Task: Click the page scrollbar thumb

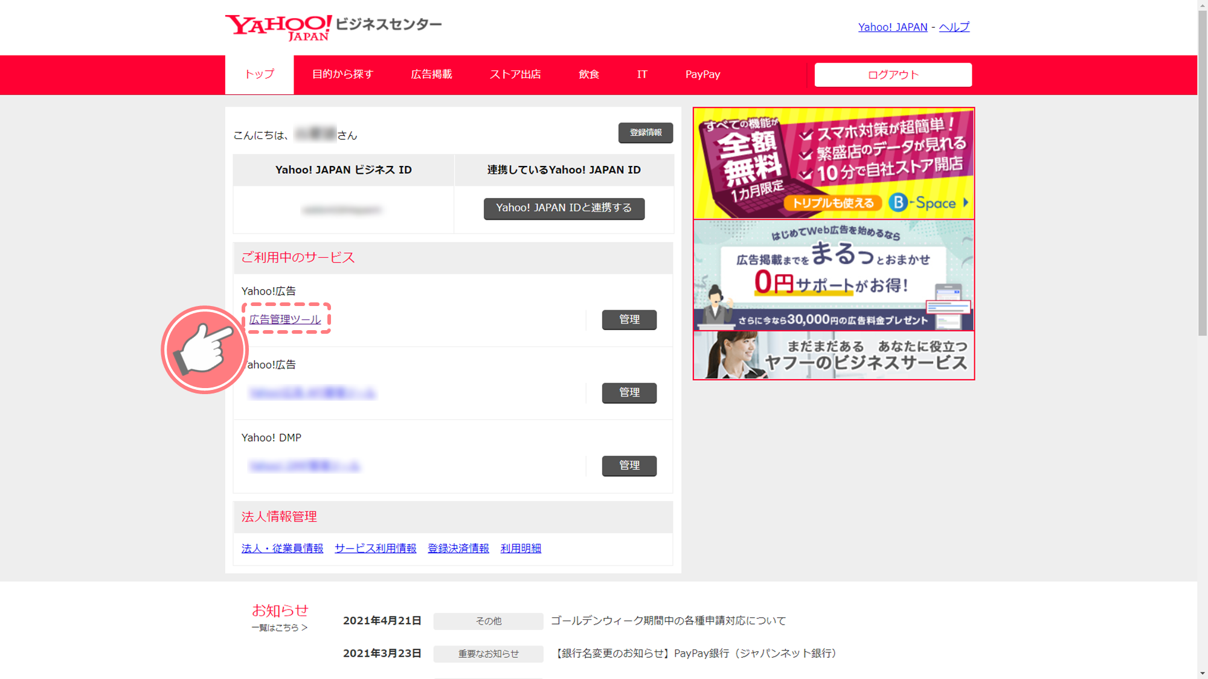Action: click(1203, 172)
